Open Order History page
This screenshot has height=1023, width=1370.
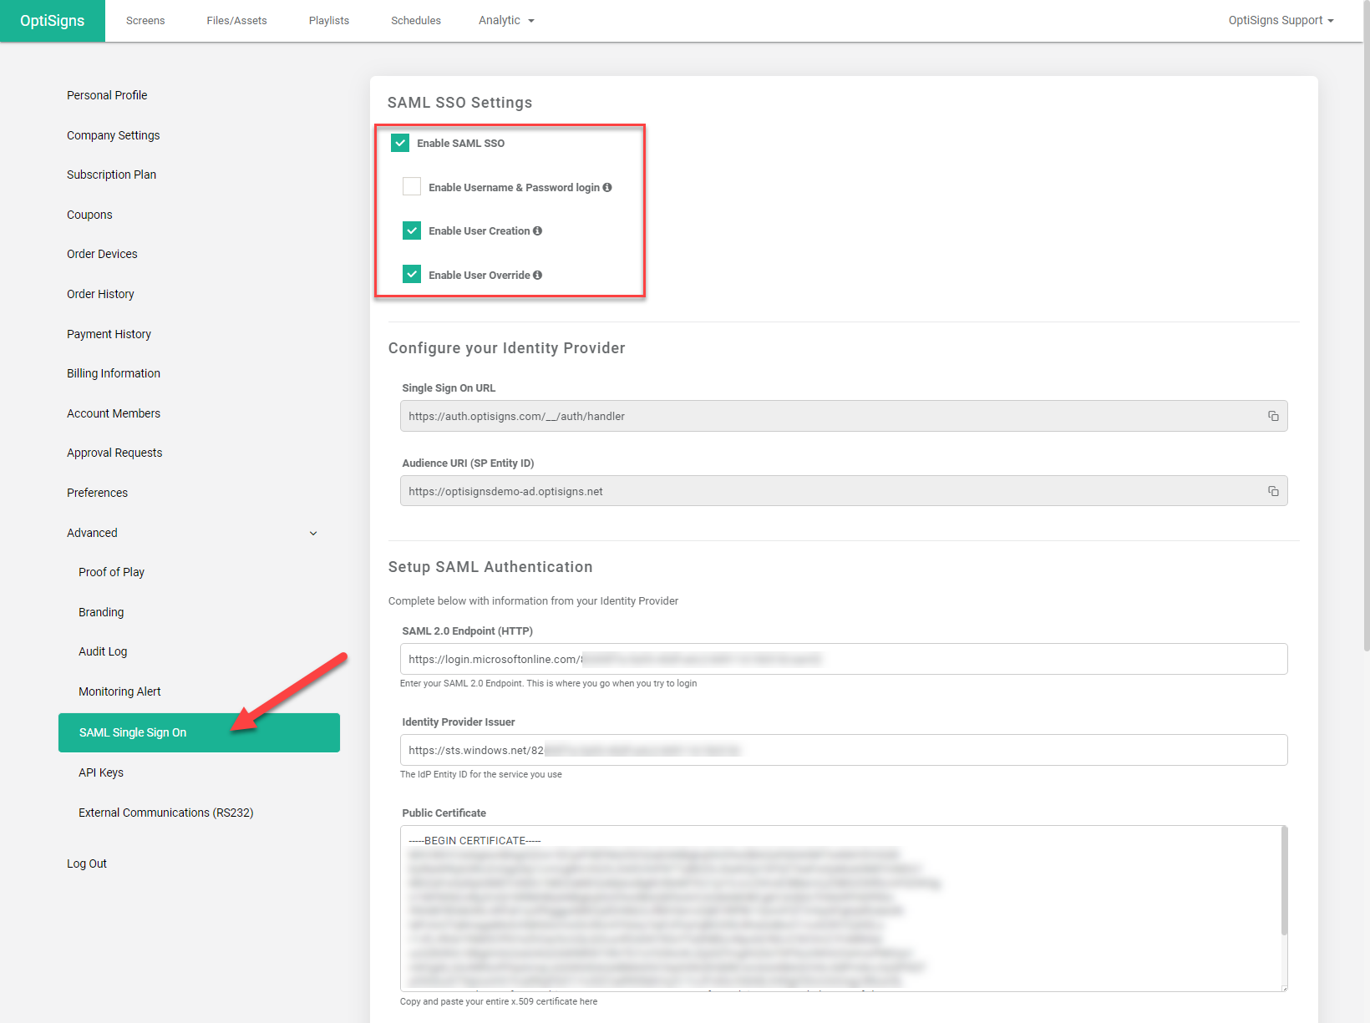tap(100, 294)
